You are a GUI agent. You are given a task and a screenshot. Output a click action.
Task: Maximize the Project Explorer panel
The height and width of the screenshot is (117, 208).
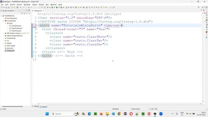coord(29,10)
